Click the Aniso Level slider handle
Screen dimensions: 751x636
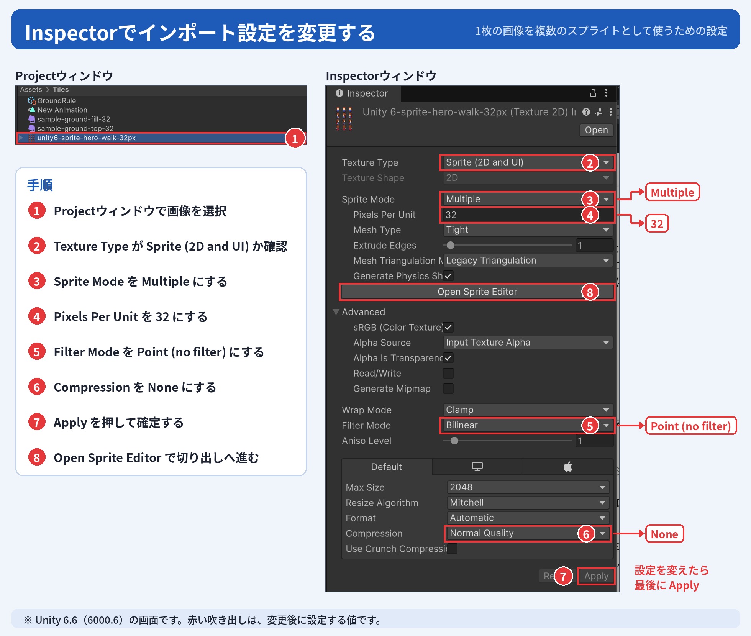(454, 441)
